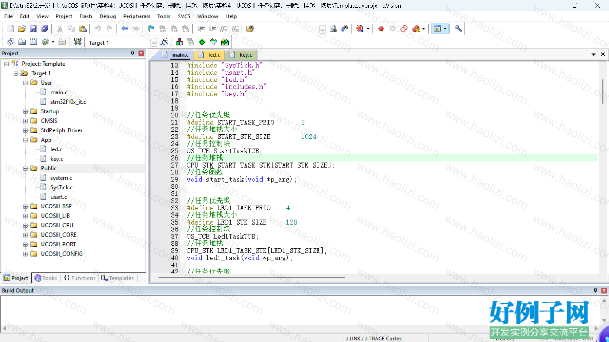The image size is (609, 342).
Task: Pin the Project panel with the pushpin
Action: pyautogui.click(x=133, y=53)
